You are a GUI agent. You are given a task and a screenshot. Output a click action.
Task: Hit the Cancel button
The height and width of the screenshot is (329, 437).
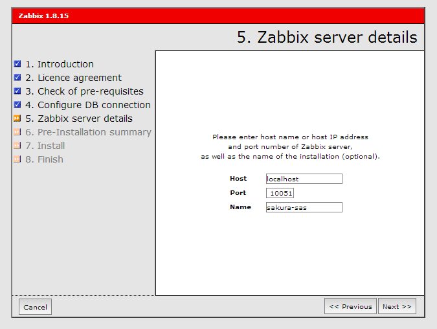click(35, 307)
